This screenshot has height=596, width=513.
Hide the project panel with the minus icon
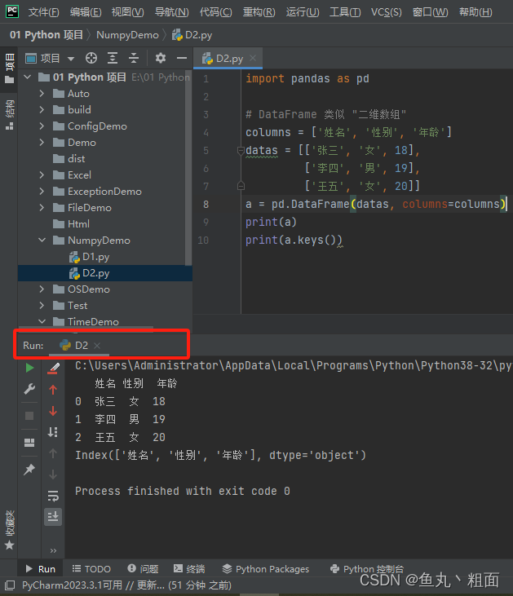[182, 58]
